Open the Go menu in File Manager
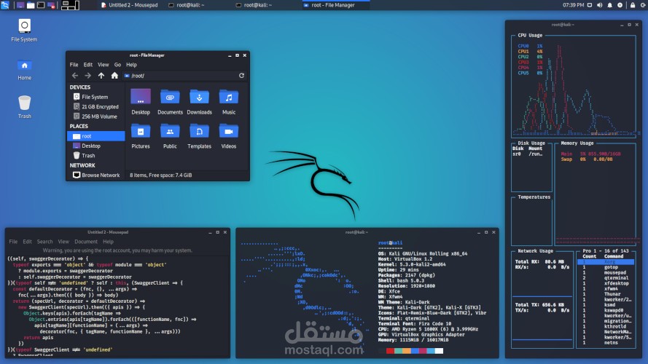Screen dimensions: 648x364 click(118, 65)
